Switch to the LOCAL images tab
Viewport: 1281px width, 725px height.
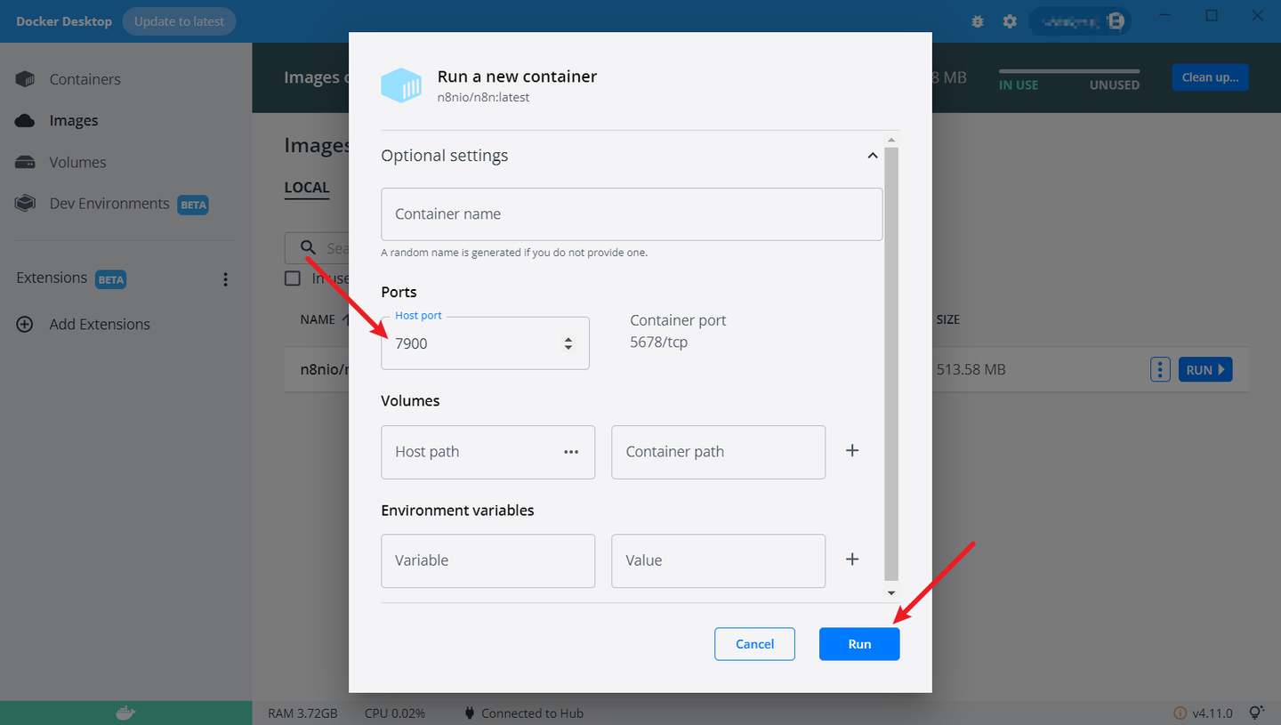[x=307, y=188]
